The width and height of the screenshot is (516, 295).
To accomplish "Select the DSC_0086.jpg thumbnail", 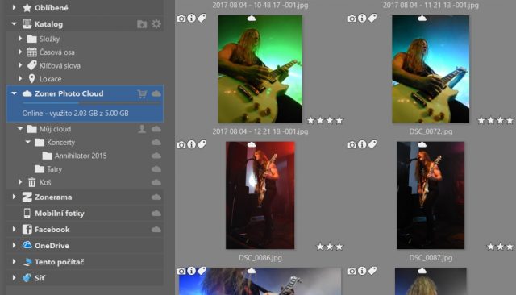I will [x=260, y=195].
